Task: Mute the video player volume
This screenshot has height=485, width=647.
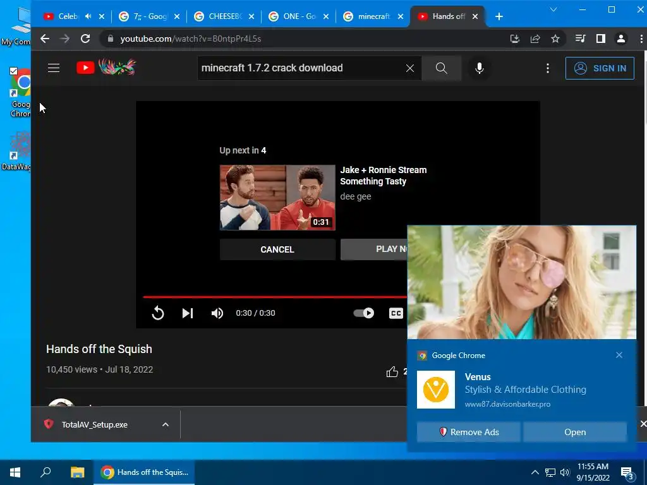Action: [217, 313]
